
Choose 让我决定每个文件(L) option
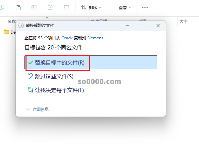(56, 90)
